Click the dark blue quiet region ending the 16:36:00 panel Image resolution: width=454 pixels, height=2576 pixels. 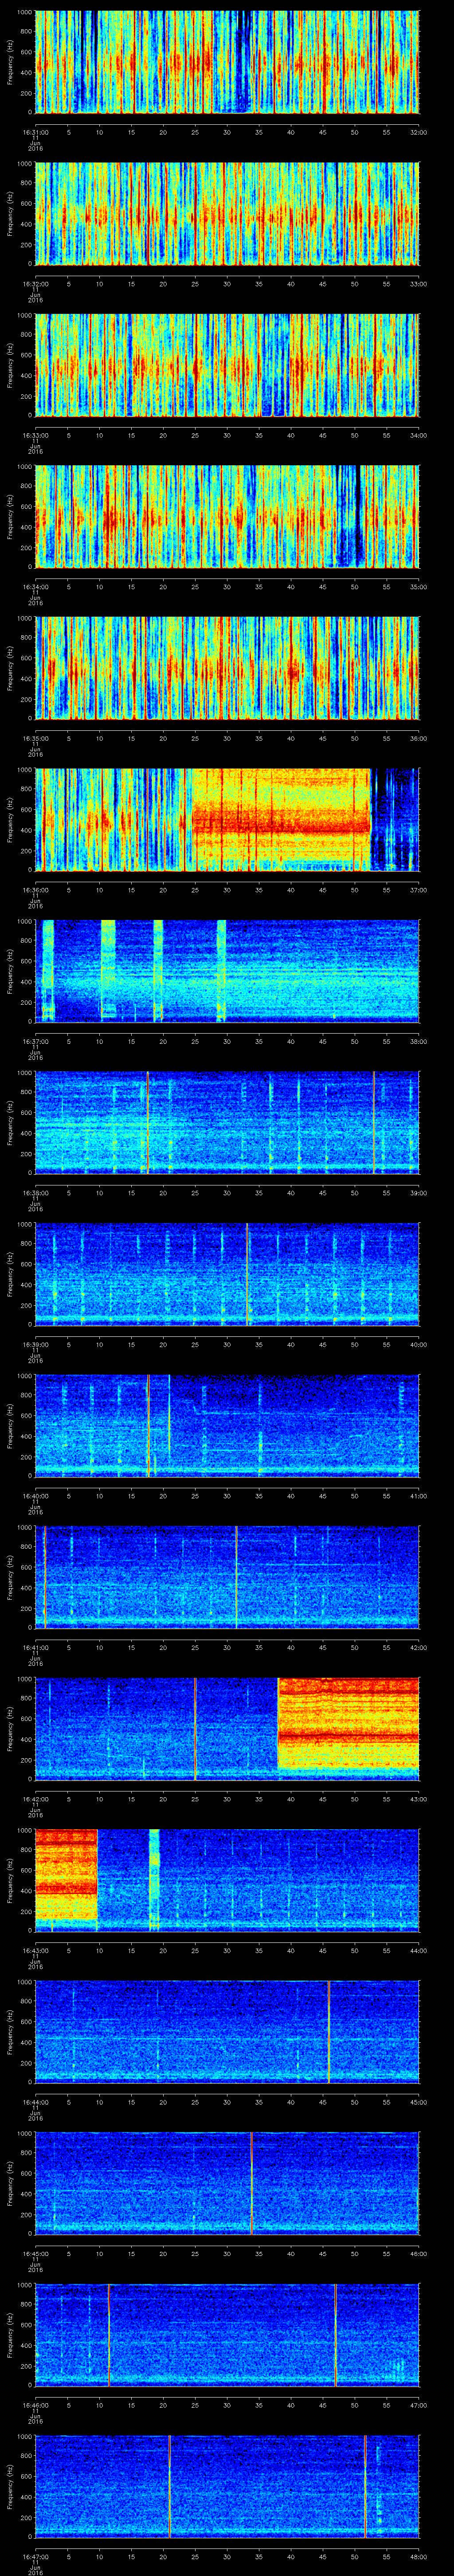(x=395, y=820)
